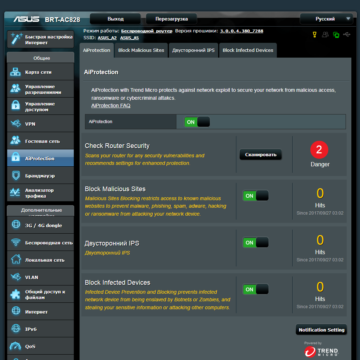Toggle the main AiProtection switch off
The image size is (360, 360).
click(197, 122)
